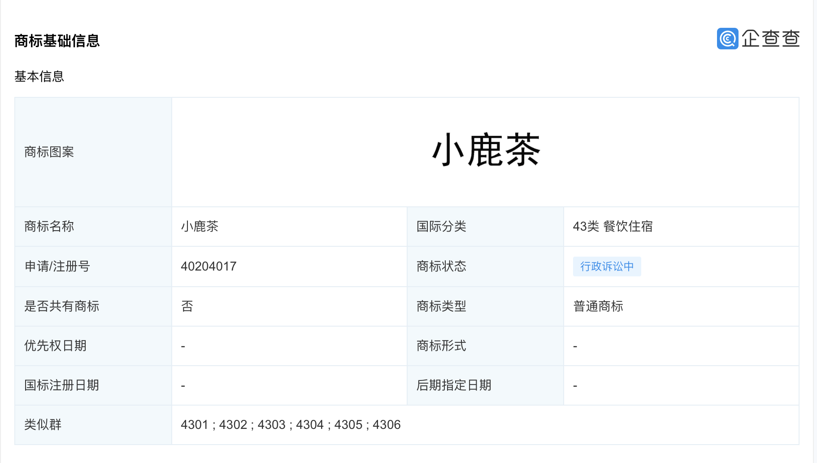Select the similar group codes 4301 ; 4302 ...
Viewport: 817px width, 463px height.
(x=214, y=425)
